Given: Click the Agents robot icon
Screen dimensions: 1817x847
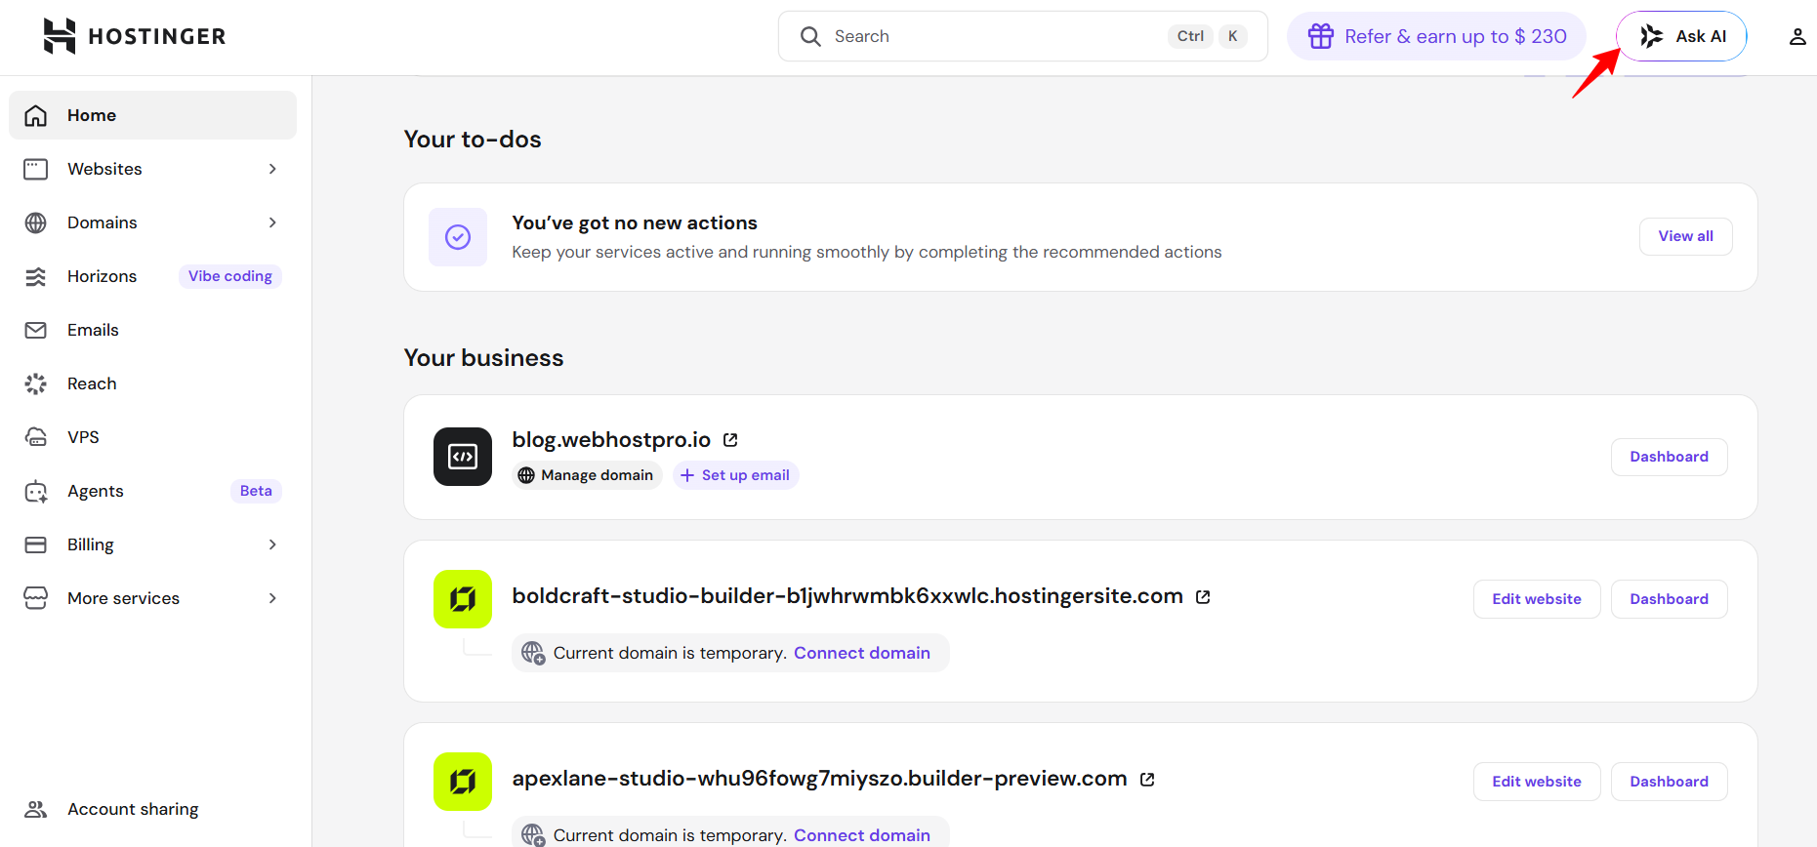Looking at the screenshot, I should coord(36,491).
